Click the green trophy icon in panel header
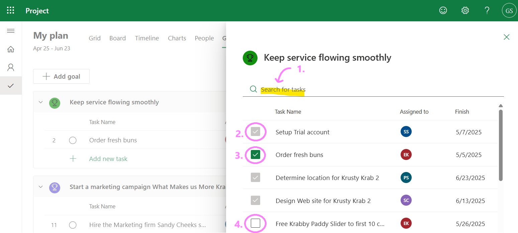 [250, 58]
